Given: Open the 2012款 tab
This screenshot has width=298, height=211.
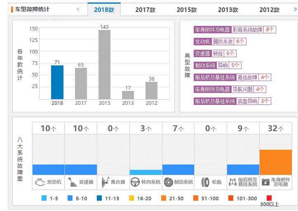Looking at the screenshot, I should (x=270, y=10).
